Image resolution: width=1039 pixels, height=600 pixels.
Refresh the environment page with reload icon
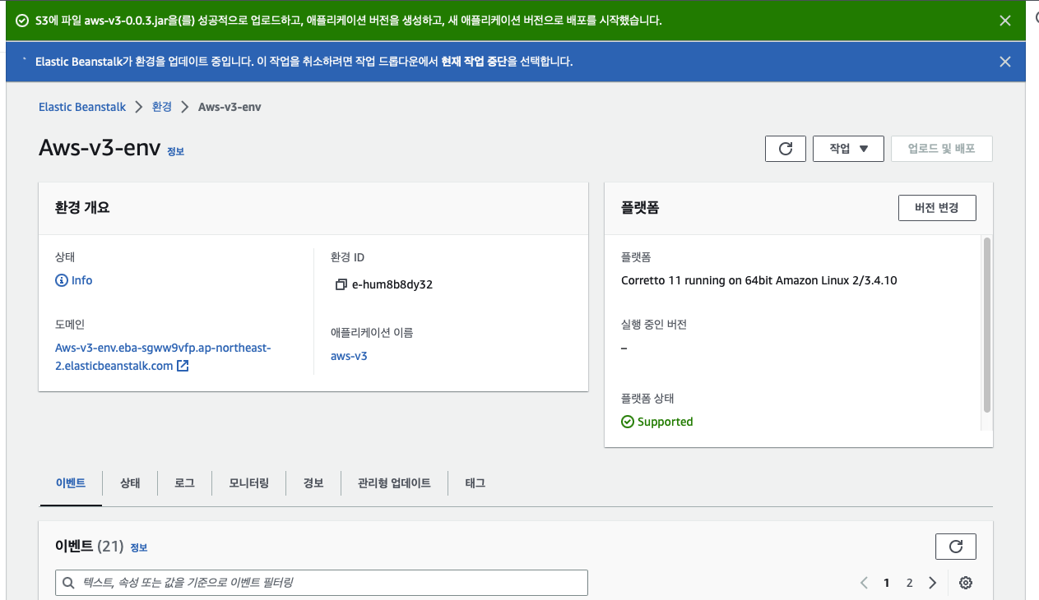786,149
